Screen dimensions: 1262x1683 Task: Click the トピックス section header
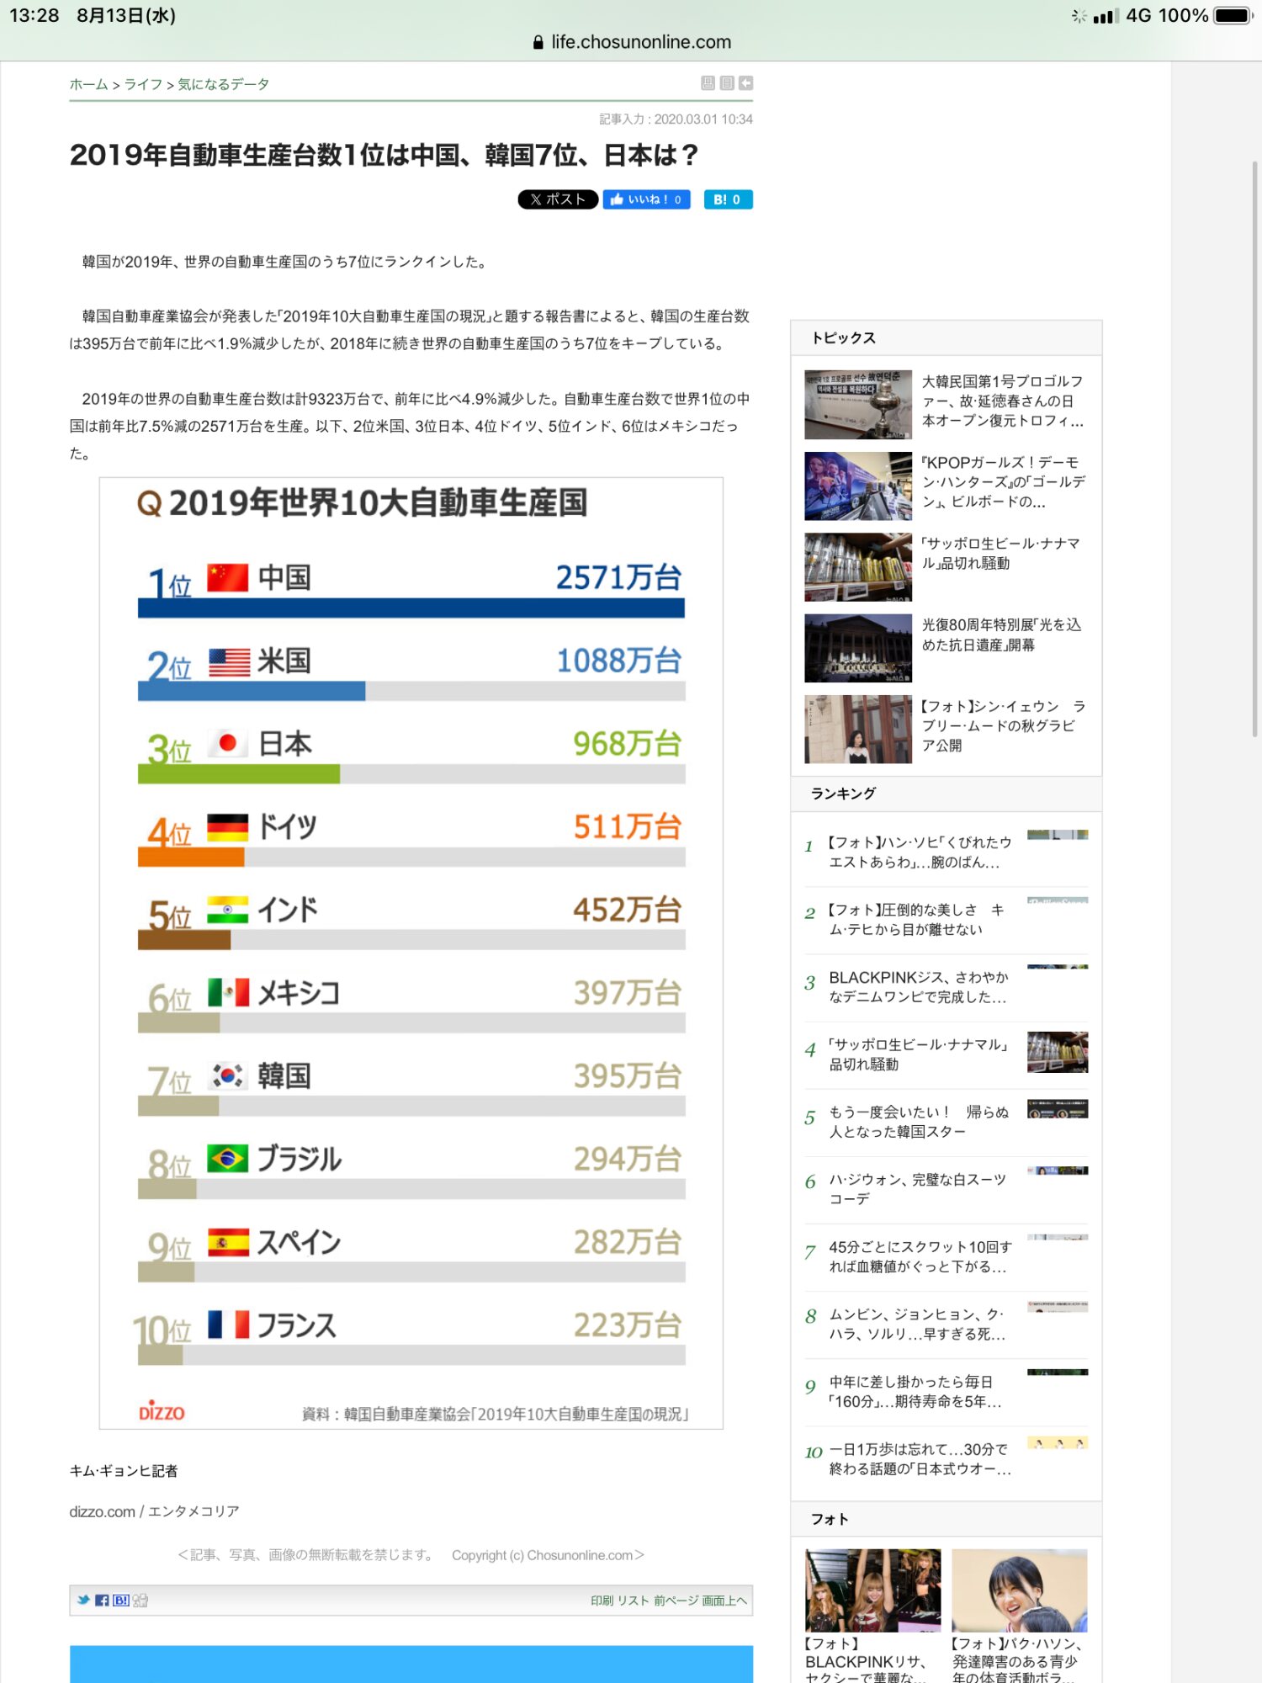[x=946, y=337]
